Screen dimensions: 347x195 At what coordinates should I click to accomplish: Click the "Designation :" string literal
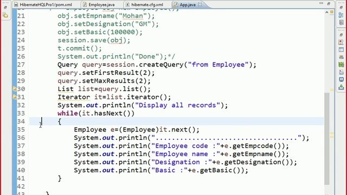coord(182,162)
